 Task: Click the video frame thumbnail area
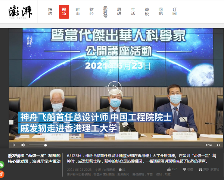point(116,85)
